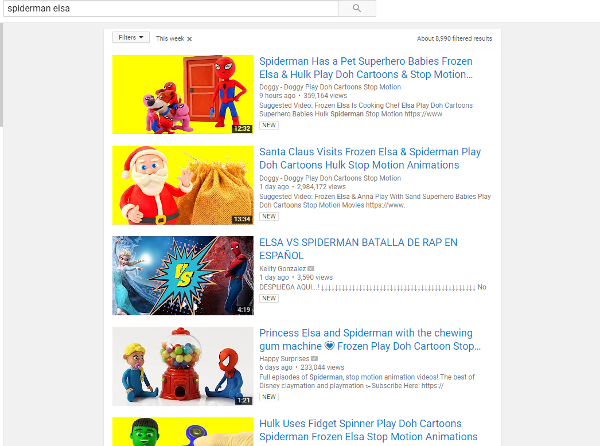
Task: Click the 4:19 duration label
Action: pyautogui.click(x=244, y=310)
